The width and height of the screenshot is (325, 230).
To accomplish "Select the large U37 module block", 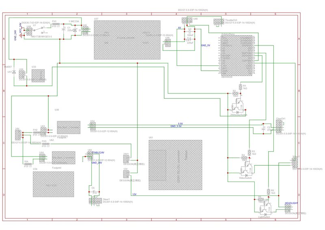I will 127,40.
